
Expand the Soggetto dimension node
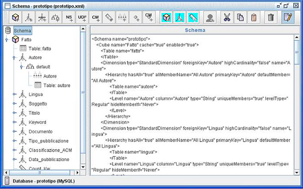(x=15, y=104)
